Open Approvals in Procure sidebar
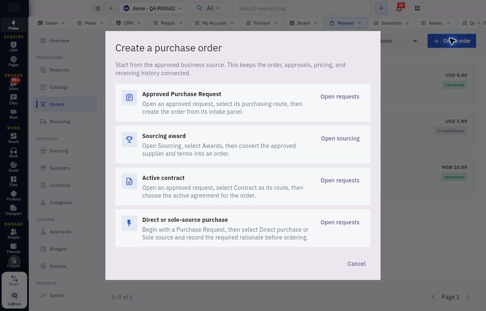 [65, 232]
